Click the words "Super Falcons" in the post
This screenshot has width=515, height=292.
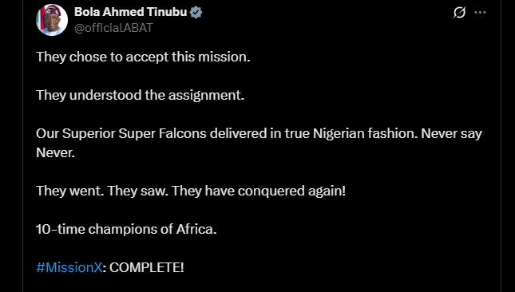pos(163,133)
